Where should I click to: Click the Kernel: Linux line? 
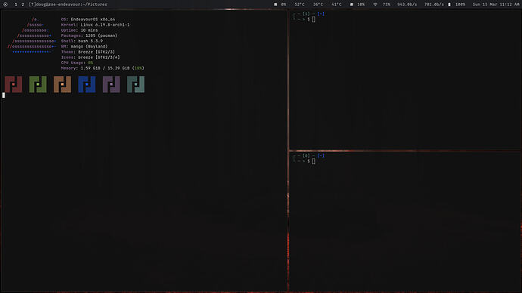click(x=95, y=25)
